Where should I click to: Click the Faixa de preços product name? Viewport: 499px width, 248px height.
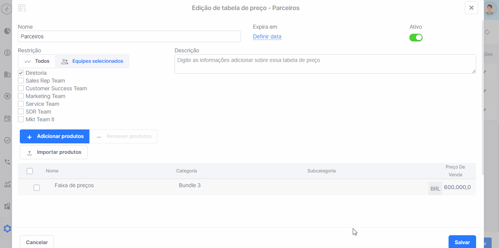[74, 186]
